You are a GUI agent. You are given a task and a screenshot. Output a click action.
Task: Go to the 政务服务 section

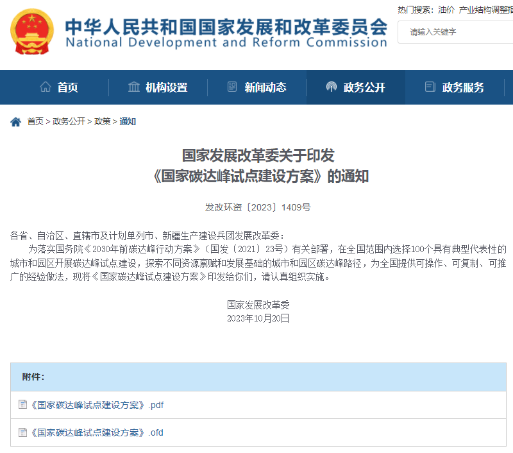coord(463,88)
